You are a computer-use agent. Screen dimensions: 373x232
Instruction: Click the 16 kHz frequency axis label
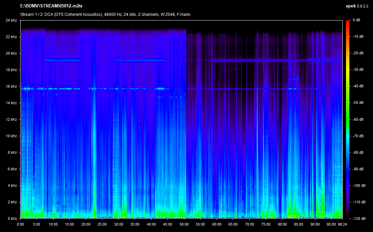11,87
